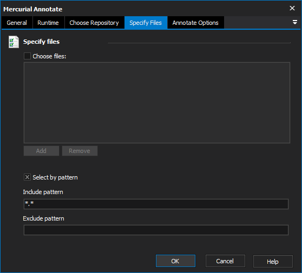Focus the Exclude pattern field
The width and height of the screenshot is (302, 273).
pyautogui.click(x=156, y=230)
